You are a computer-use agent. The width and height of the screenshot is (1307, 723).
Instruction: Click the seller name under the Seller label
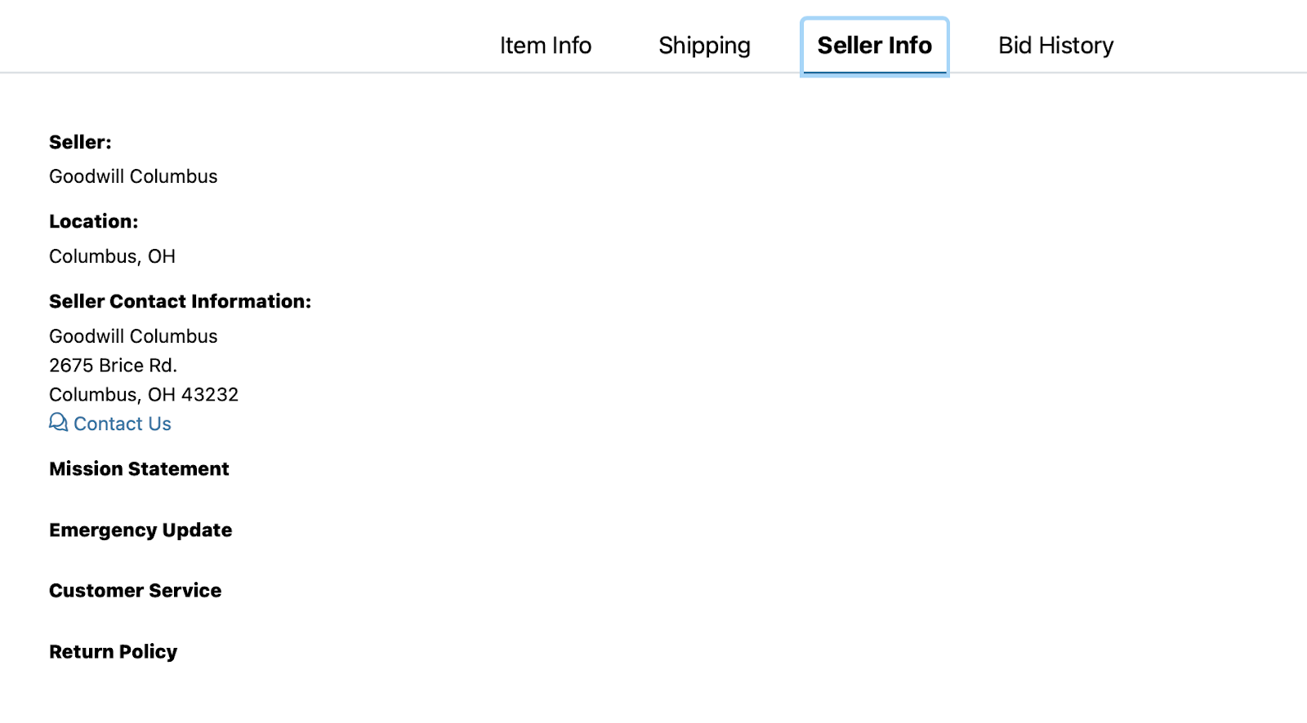click(133, 176)
